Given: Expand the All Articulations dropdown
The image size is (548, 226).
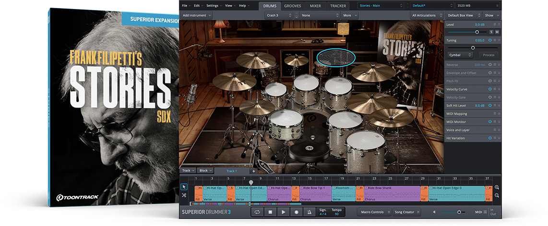Looking at the screenshot, I should pos(425,15).
